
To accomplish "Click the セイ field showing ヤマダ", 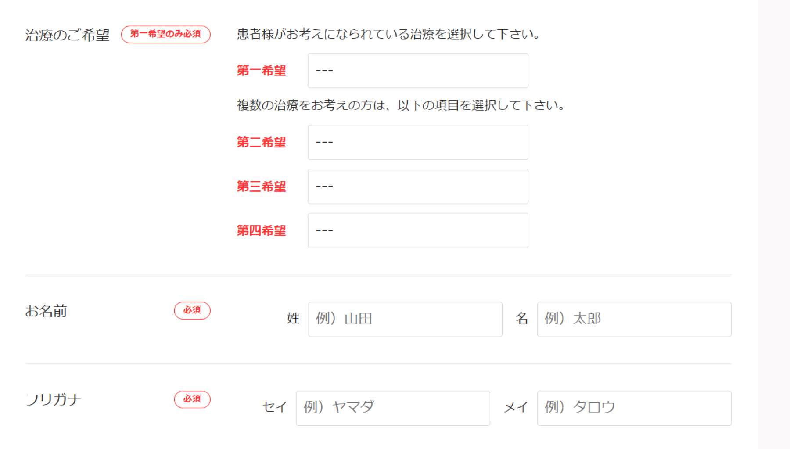I will 392,408.
